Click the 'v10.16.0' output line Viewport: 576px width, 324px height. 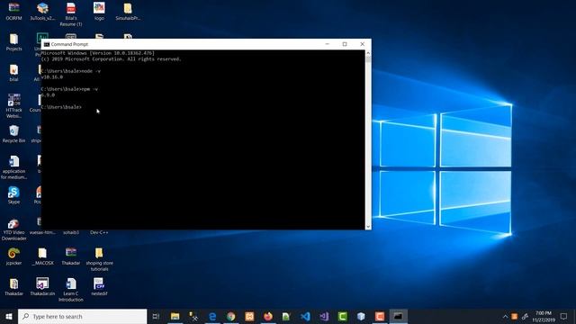[x=52, y=77]
